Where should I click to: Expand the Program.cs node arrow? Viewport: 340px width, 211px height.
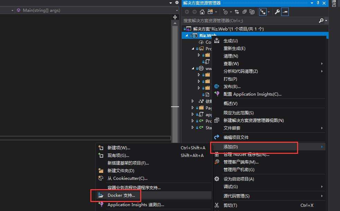tap(193, 121)
